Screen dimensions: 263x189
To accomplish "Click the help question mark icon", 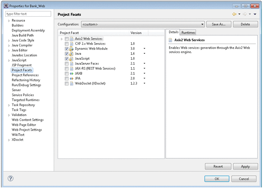I will pyautogui.click(x=10, y=178).
